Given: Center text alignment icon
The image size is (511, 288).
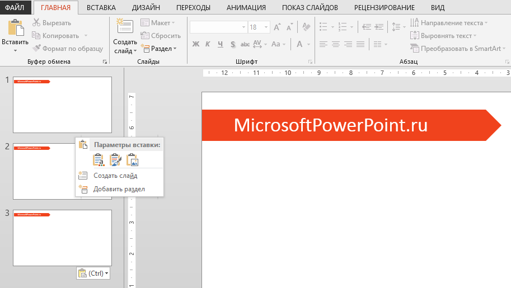Looking at the screenshot, I should coord(336,44).
